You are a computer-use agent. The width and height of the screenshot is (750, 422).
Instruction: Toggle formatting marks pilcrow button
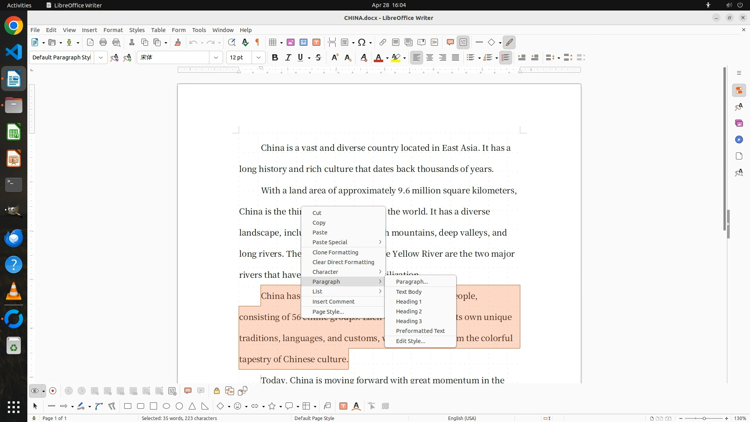pyautogui.click(x=257, y=43)
